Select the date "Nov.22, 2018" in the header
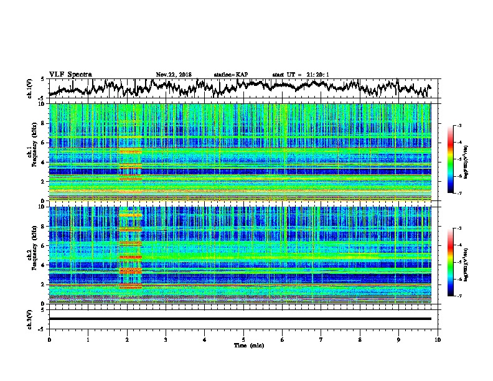 pos(174,75)
